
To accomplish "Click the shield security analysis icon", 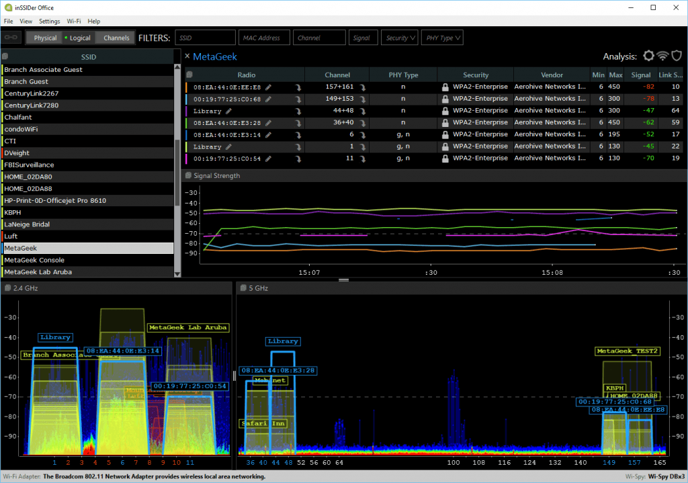I will 677,56.
